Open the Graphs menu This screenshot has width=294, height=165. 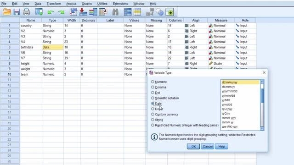click(87, 4)
